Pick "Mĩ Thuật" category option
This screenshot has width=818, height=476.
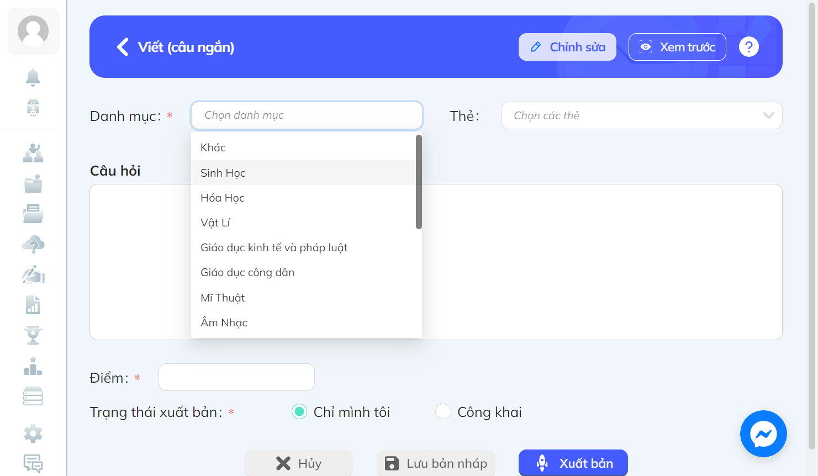(303, 298)
